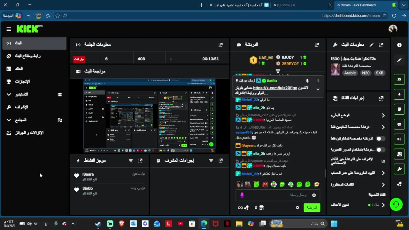Click the profile avatar in the header
409x230 pixels.
point(393,29)
